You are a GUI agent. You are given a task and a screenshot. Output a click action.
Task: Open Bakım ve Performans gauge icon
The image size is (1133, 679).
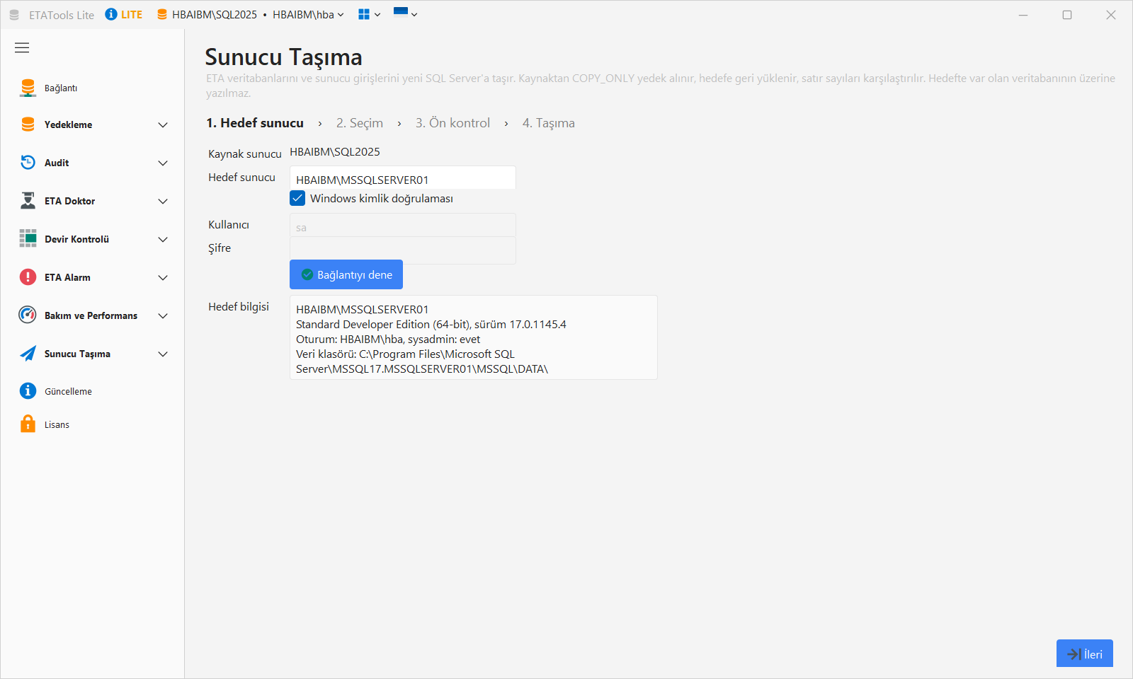pos(28,315)
